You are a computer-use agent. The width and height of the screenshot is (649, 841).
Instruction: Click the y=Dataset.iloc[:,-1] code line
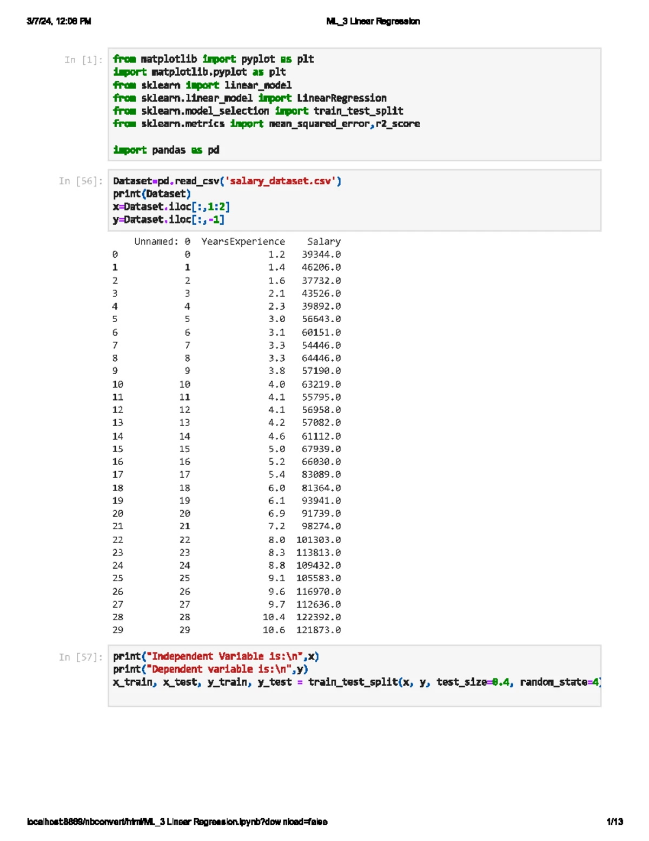(x=168, y=219)
